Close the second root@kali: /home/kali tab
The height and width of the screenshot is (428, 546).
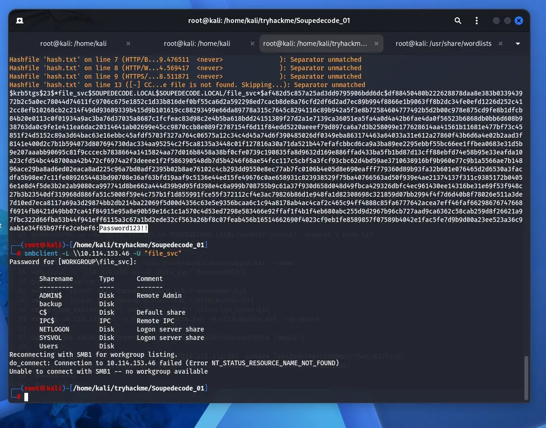252,44
